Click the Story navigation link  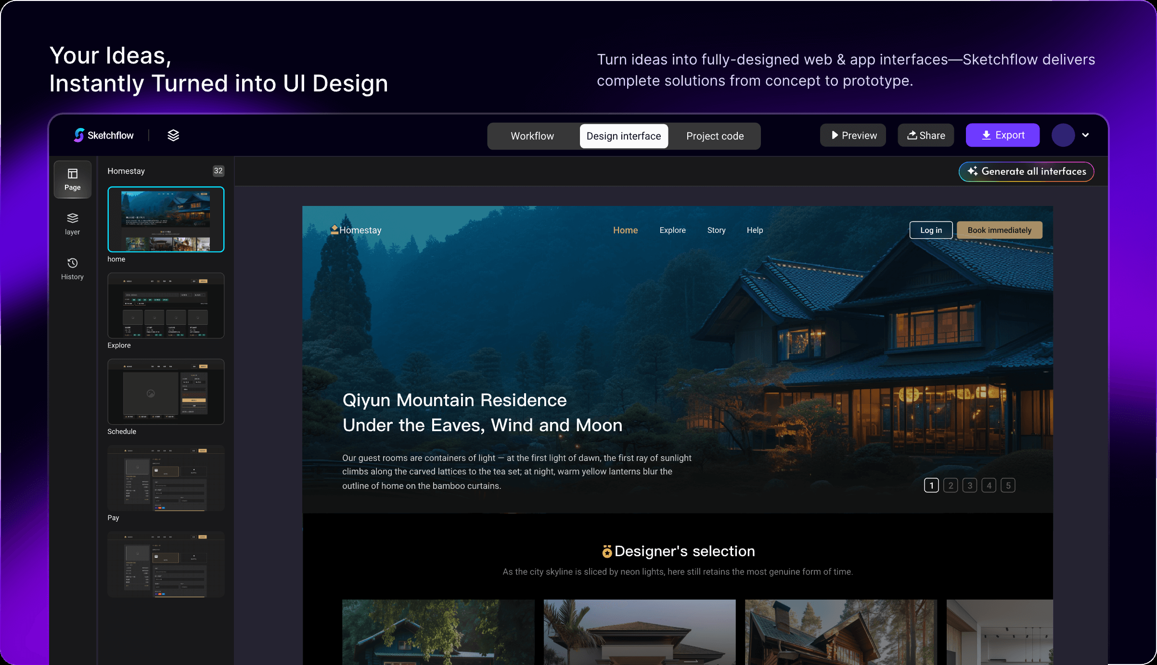click(x=716, y=230)
